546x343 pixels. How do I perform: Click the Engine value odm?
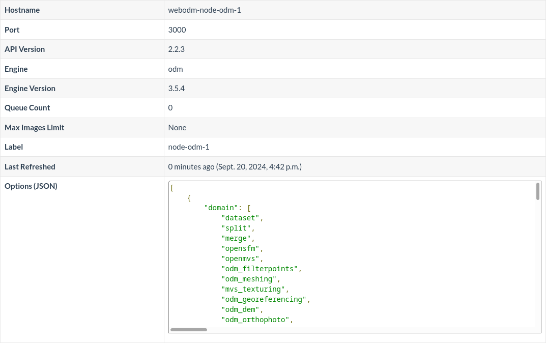point(175,69)
